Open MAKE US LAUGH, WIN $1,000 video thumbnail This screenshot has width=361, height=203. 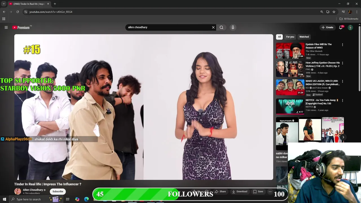click(x=290, y=87)
